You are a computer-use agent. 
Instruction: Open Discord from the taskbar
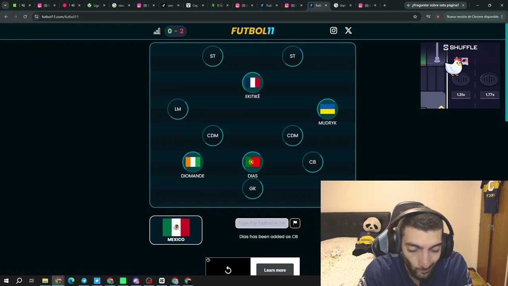coord(136,281)
